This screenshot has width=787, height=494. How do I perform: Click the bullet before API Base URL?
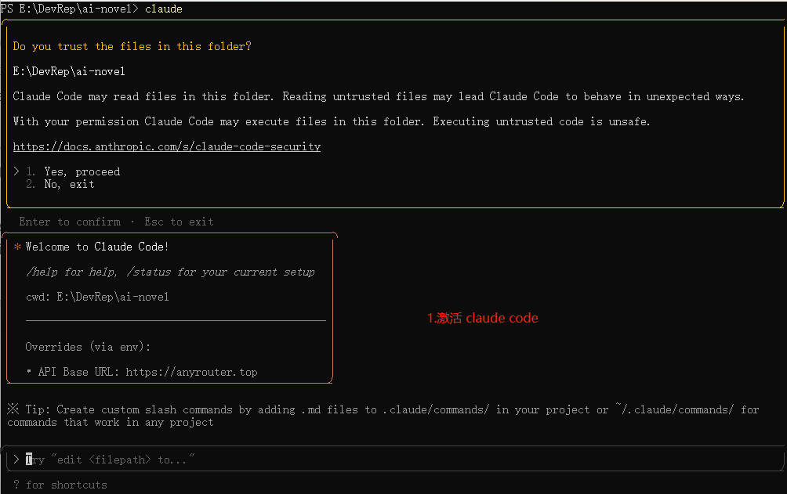coord(29,372)
